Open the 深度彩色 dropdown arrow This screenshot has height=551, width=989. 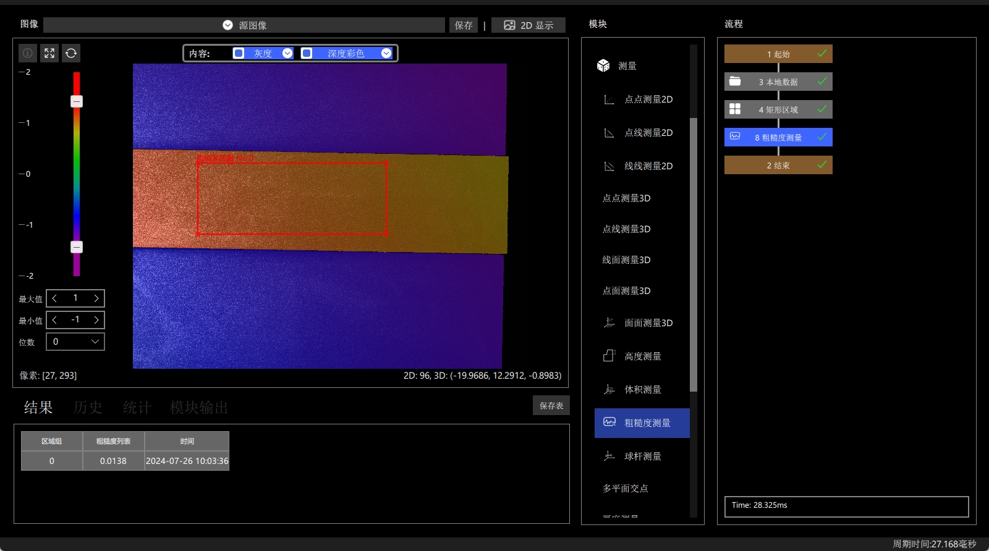(x=386, y=53)
